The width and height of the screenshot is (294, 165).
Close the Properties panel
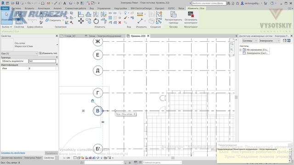pyautogui.click(x=57, y=36)
